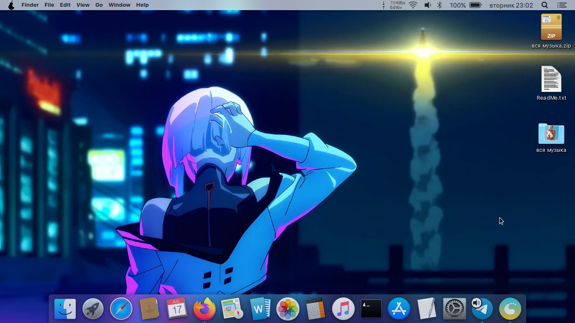The image size is (575, 323).
Task: Launch the Music app from dock
Action: coord(343,309)
